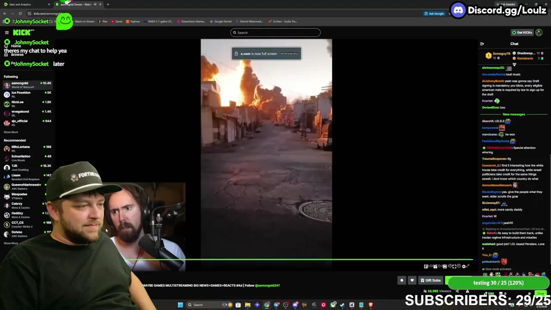The width and height of the screenshot is (551, 310).
Task: Switch to Stats and Analytics tab
Action: click(26, 4)
